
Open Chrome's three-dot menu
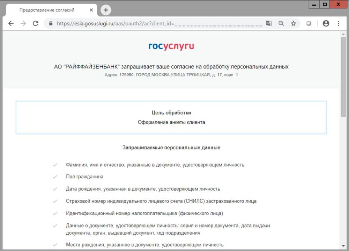point(338,23)
